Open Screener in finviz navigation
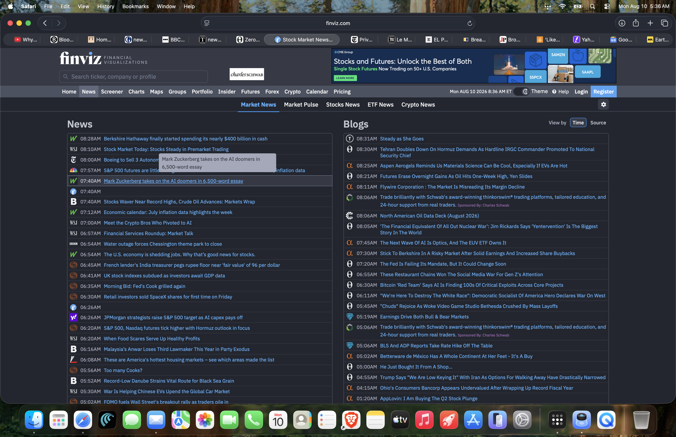This screenshot has height=437, width=676. tap(112, 92)
